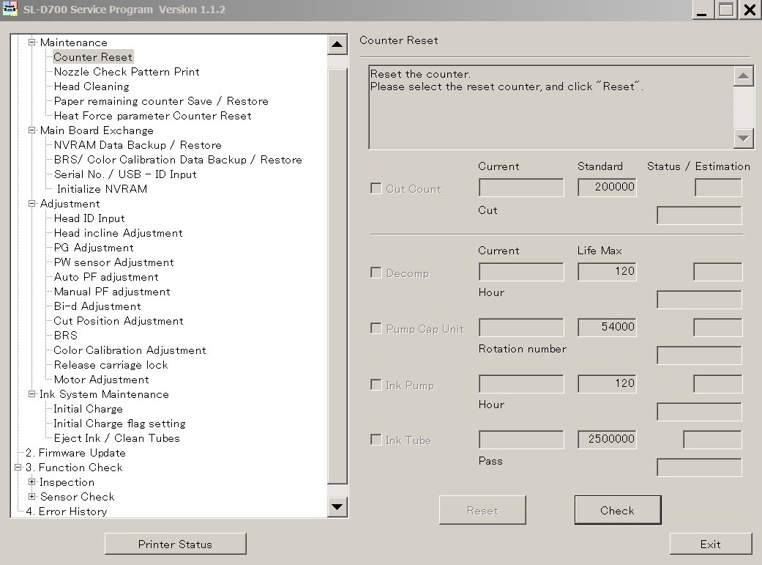Open the BRS tree item
This screenshot has width=762, height=565.
pyautogui.click(x=66, y=336)
